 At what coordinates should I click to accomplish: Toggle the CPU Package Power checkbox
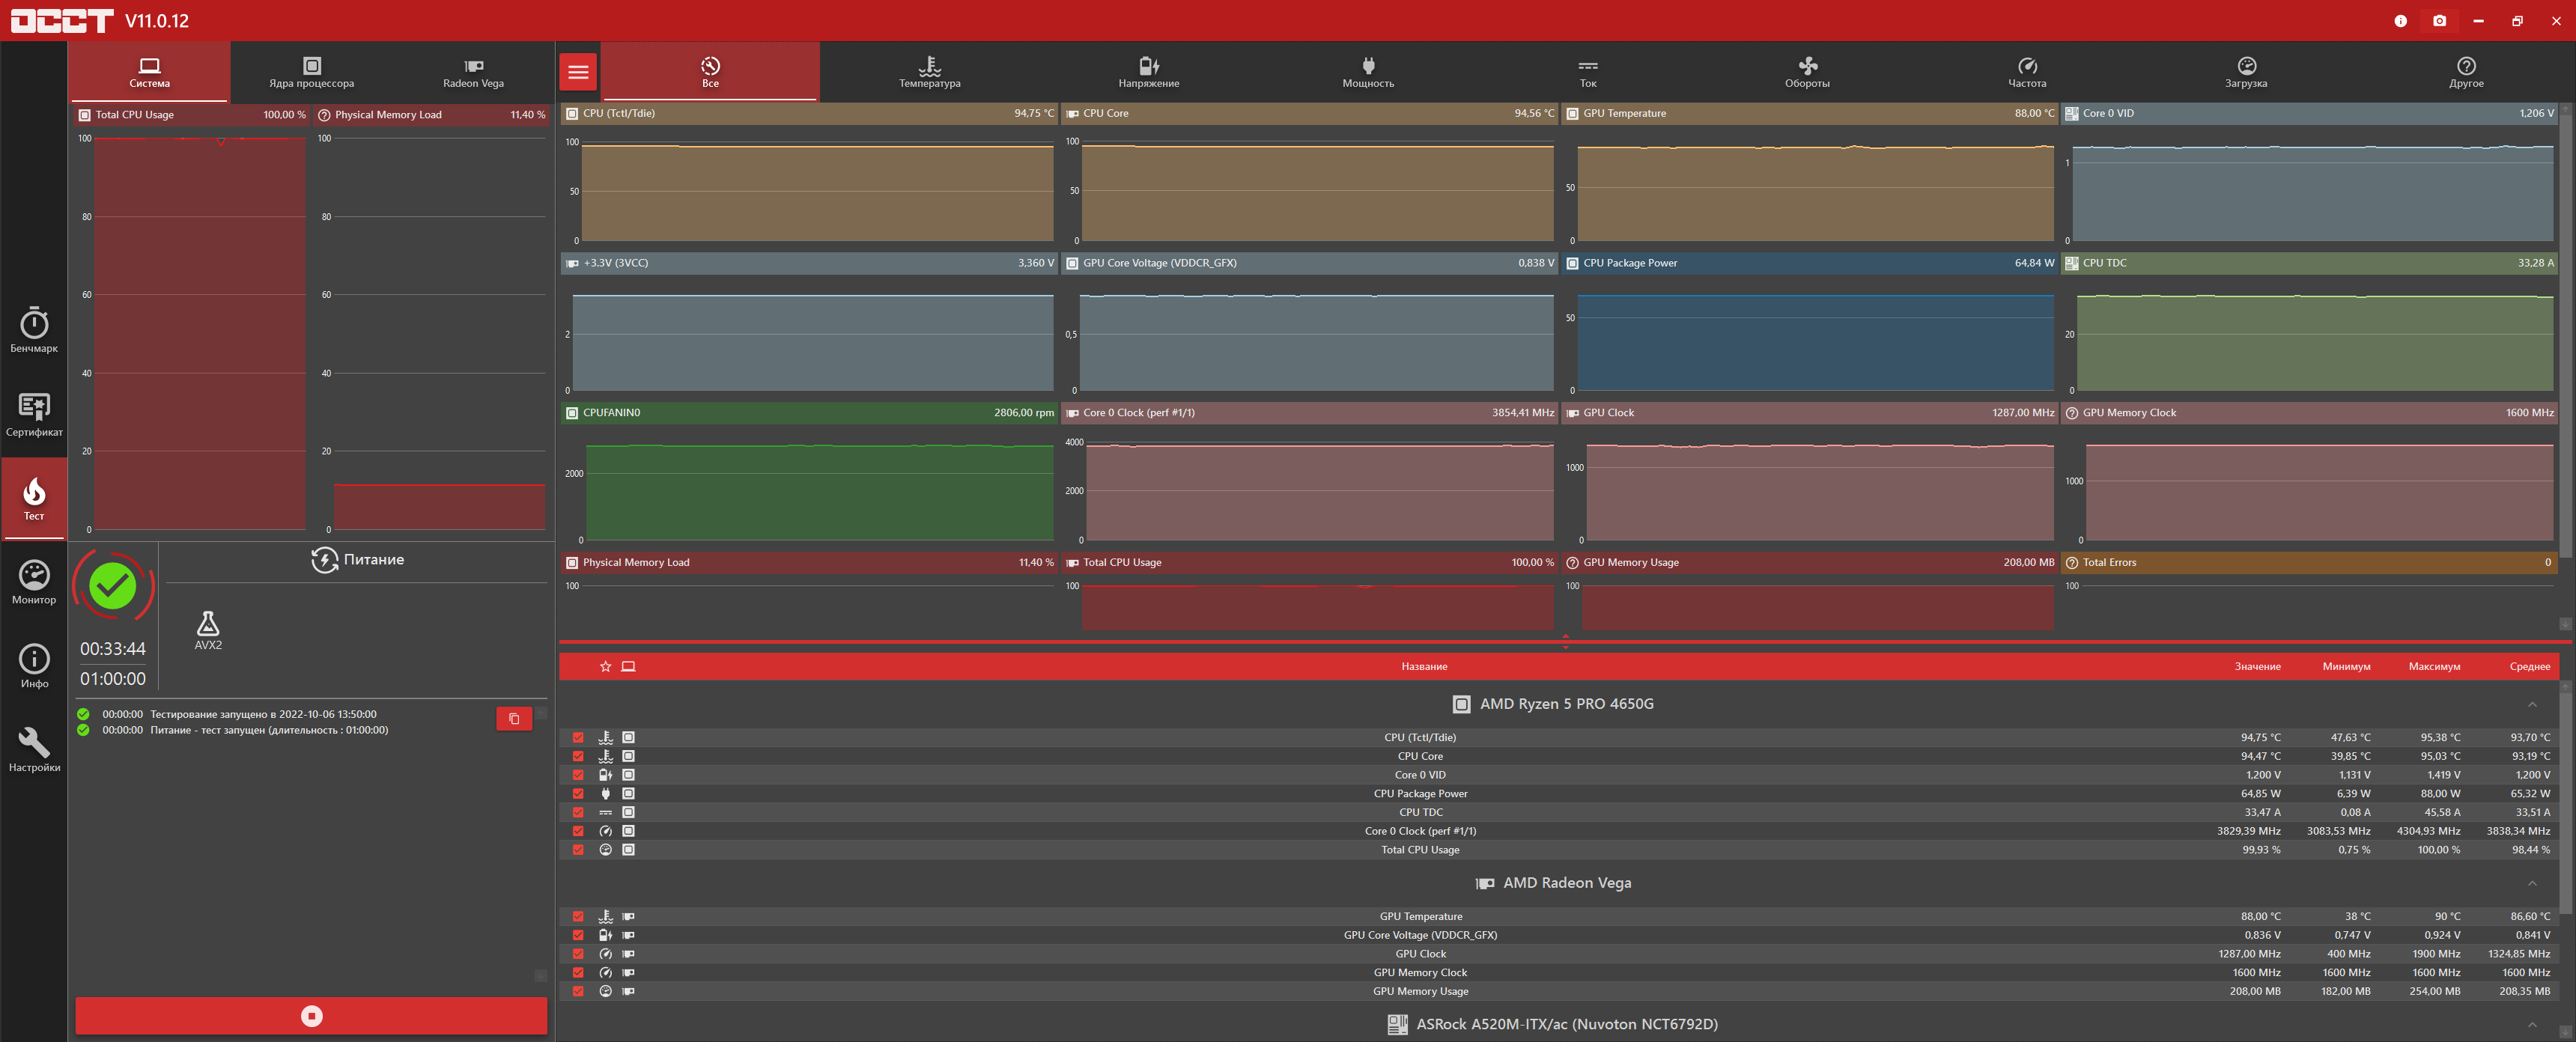pyautogui.click(x=578, y=794)
